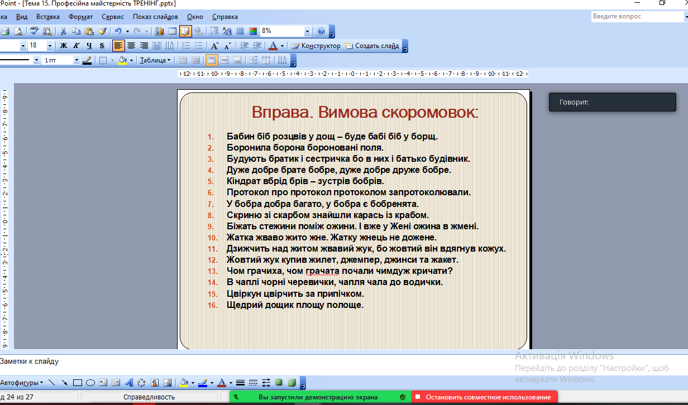Screen dimensions: 688x405
Task: Open the Показ слайдов menu
Action: tap(155, 17)
